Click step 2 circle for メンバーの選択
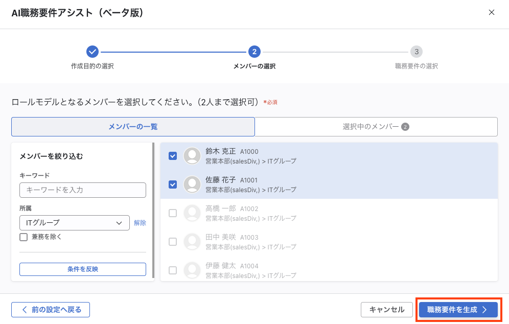Screen dimensions: 509x324 coord(254,52)
